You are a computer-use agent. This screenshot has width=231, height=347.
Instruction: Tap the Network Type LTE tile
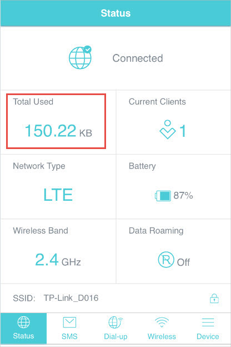click(58, 186)
